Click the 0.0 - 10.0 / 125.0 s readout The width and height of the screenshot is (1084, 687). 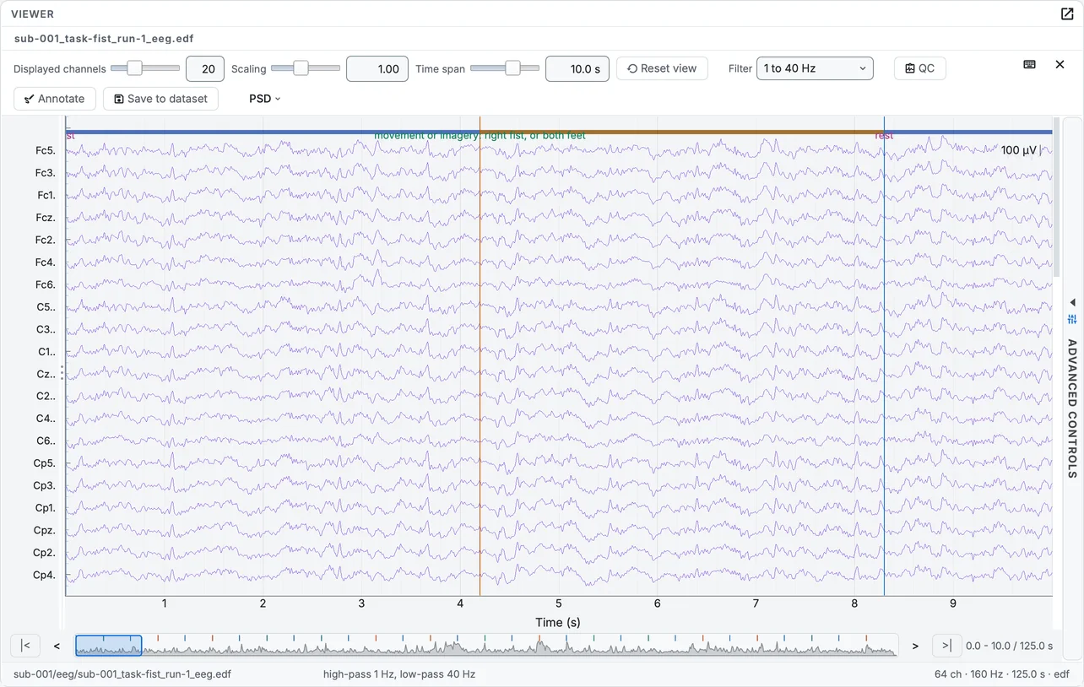pos(1009,646)
